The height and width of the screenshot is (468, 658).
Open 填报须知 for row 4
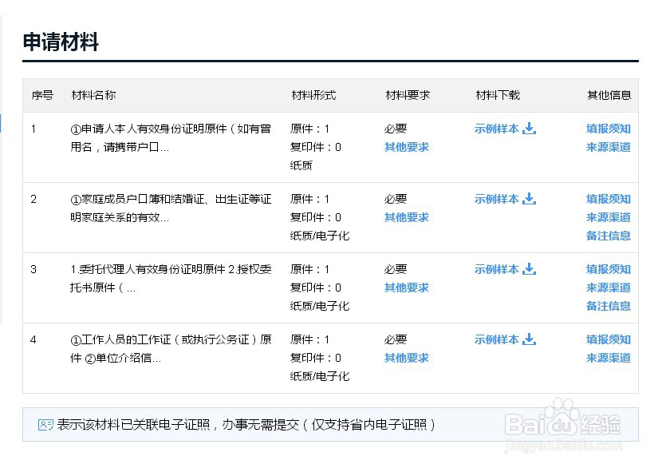[609, 339]
